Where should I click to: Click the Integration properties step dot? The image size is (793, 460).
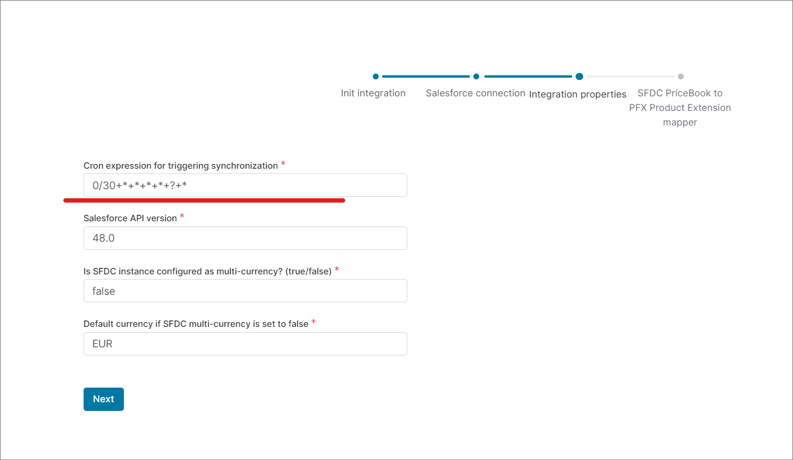[x=579, y=76]
